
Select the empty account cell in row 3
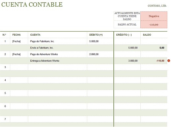tap(57, 67)
